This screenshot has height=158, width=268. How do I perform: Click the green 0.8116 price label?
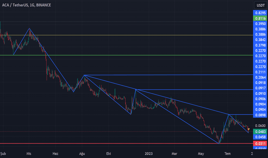[261, 18]
